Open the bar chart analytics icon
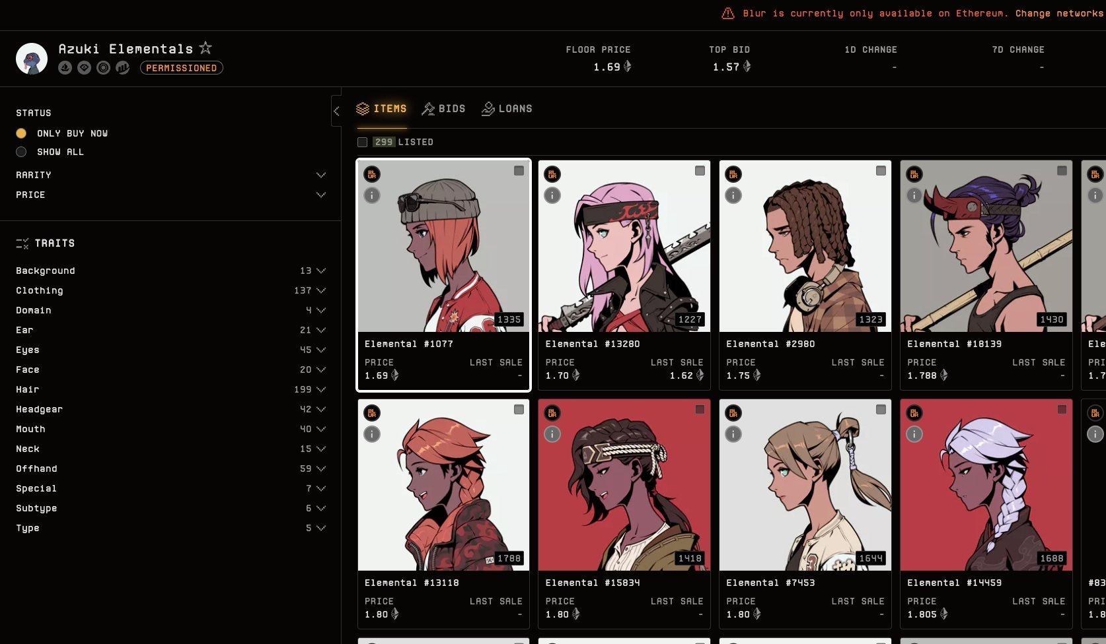1106x644 pixels. point(122,67)
